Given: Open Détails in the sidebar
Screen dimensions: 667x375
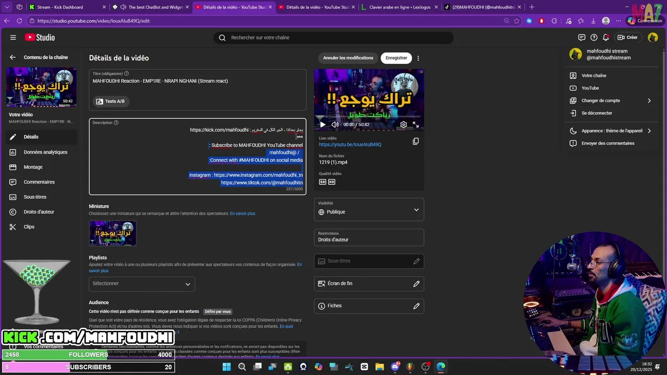Looking at the screenshot, I should click(x=42, y=137).
